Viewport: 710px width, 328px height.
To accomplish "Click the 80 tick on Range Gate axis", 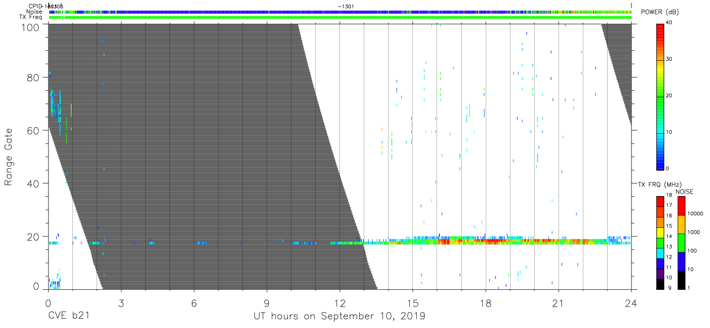I will pos(33,77).
